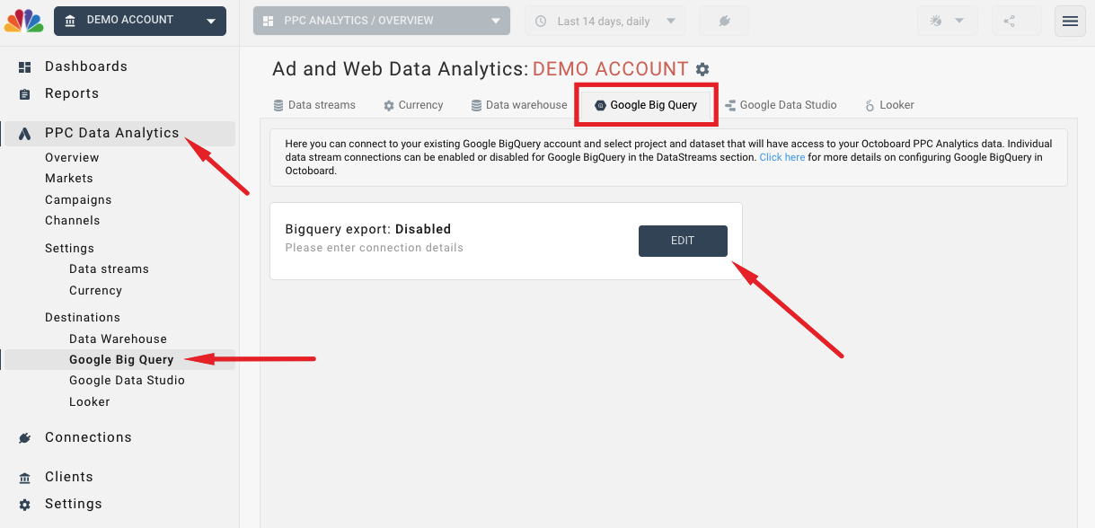Click the red DEMO ACCOUNT title text

[x=611, y=69]
